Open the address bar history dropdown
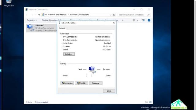Screen dimensions: 196x110 111,15
